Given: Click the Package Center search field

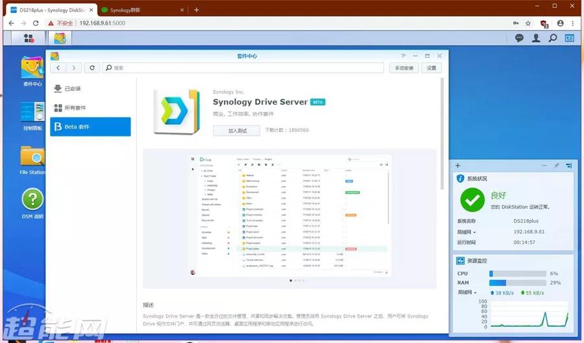Looking at the screenshot, I should [243, 68].
